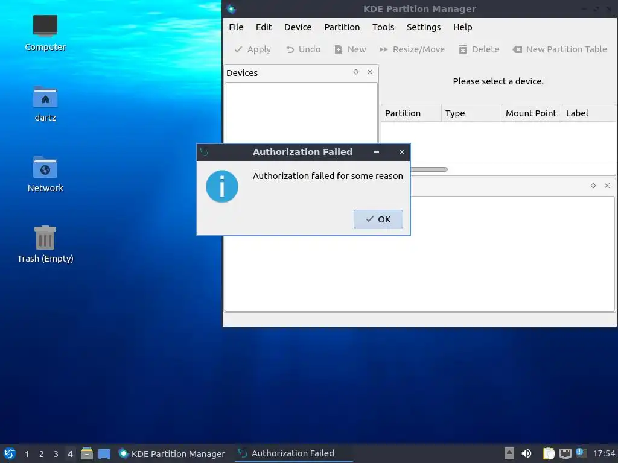The width and height of the screenshot is (618, 463).
Task: Close the lower dock panel
Action: pyautogui.click(x=607, y=186)
